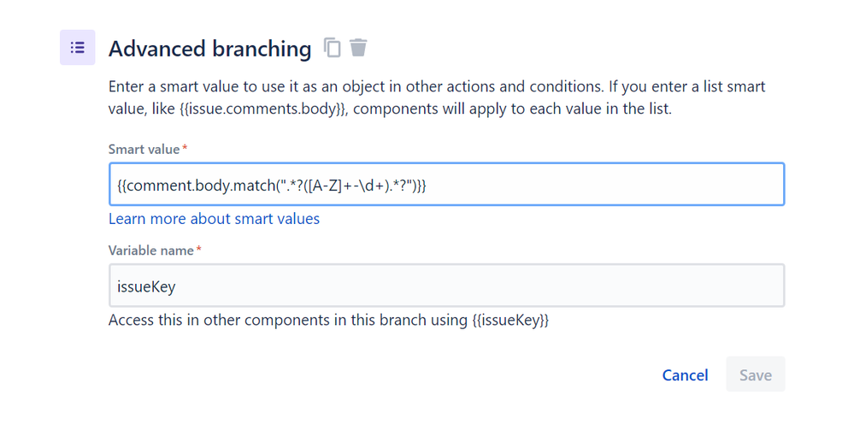Click the Smart value field label

pyautogui.click(x=144, y=150)
